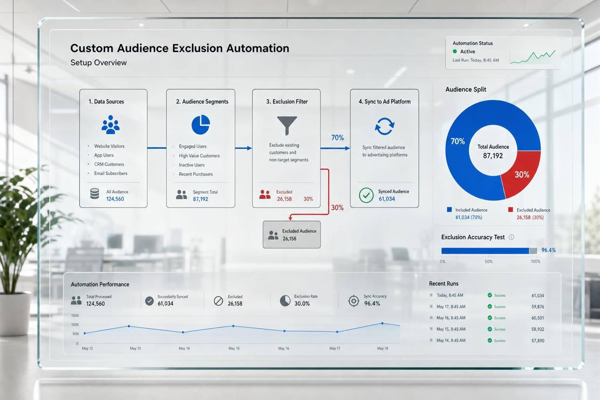Click the success icon for May 15 run
This screenshot has width=600, height=400.
tap(490, 329)
